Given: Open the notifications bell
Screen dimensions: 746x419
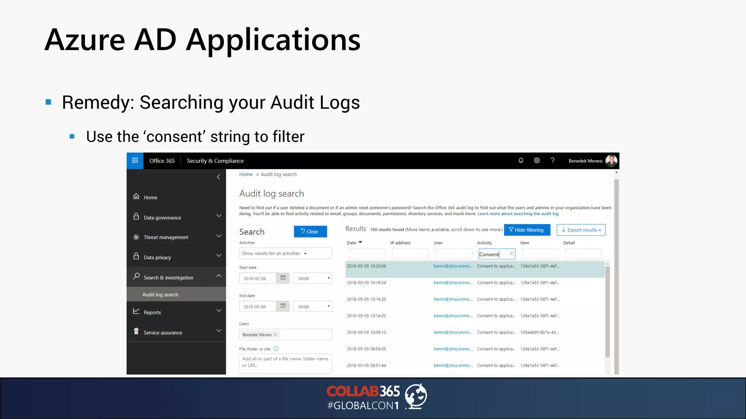Looking at the screenshot, I should coord(521,160).
